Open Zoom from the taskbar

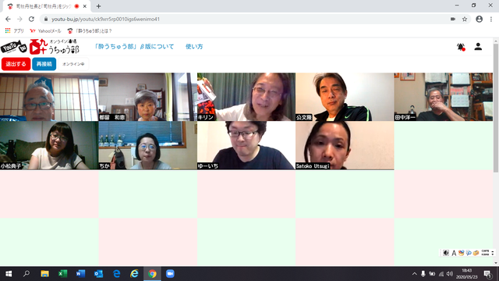tap(170, 274)
